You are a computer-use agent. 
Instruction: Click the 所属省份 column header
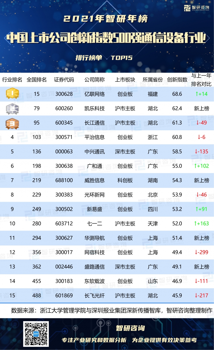[153, 80]
